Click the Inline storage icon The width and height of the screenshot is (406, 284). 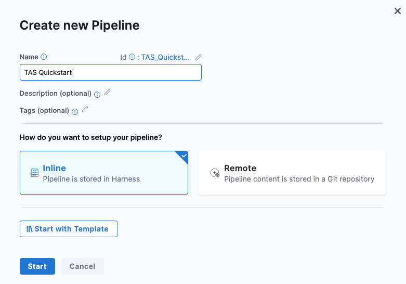pyautogui.click(x=34, y=173)
